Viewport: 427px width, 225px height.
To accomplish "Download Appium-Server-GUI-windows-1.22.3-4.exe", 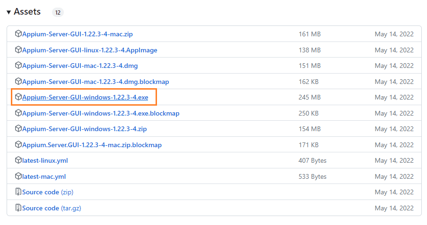I will tap(85, 97).
